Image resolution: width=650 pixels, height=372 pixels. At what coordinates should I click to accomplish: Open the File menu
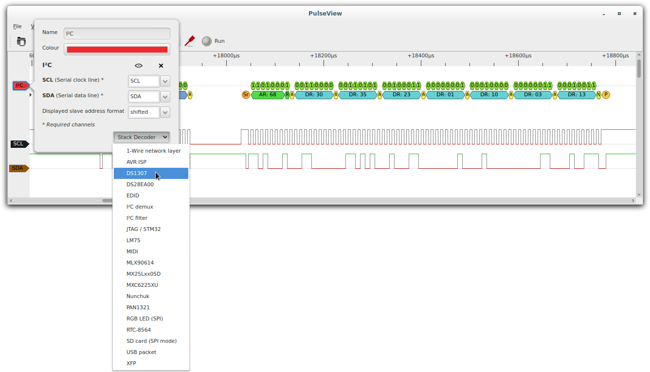(18, 26)
